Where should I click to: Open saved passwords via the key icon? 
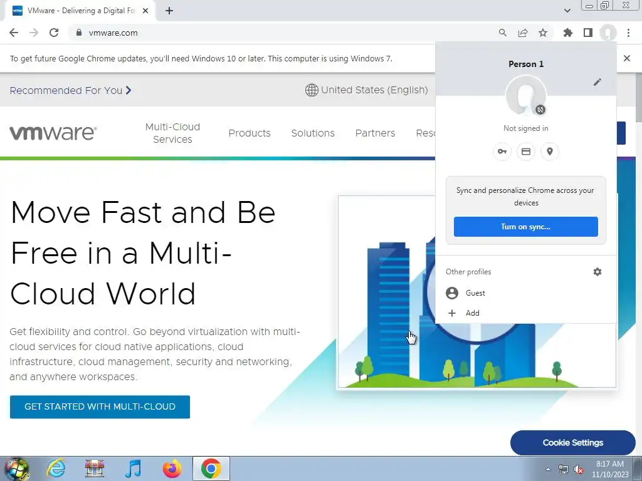click(x=502, y=152)
